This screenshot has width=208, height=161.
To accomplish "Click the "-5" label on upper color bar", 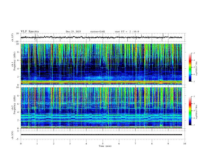I will coord(194,67).
